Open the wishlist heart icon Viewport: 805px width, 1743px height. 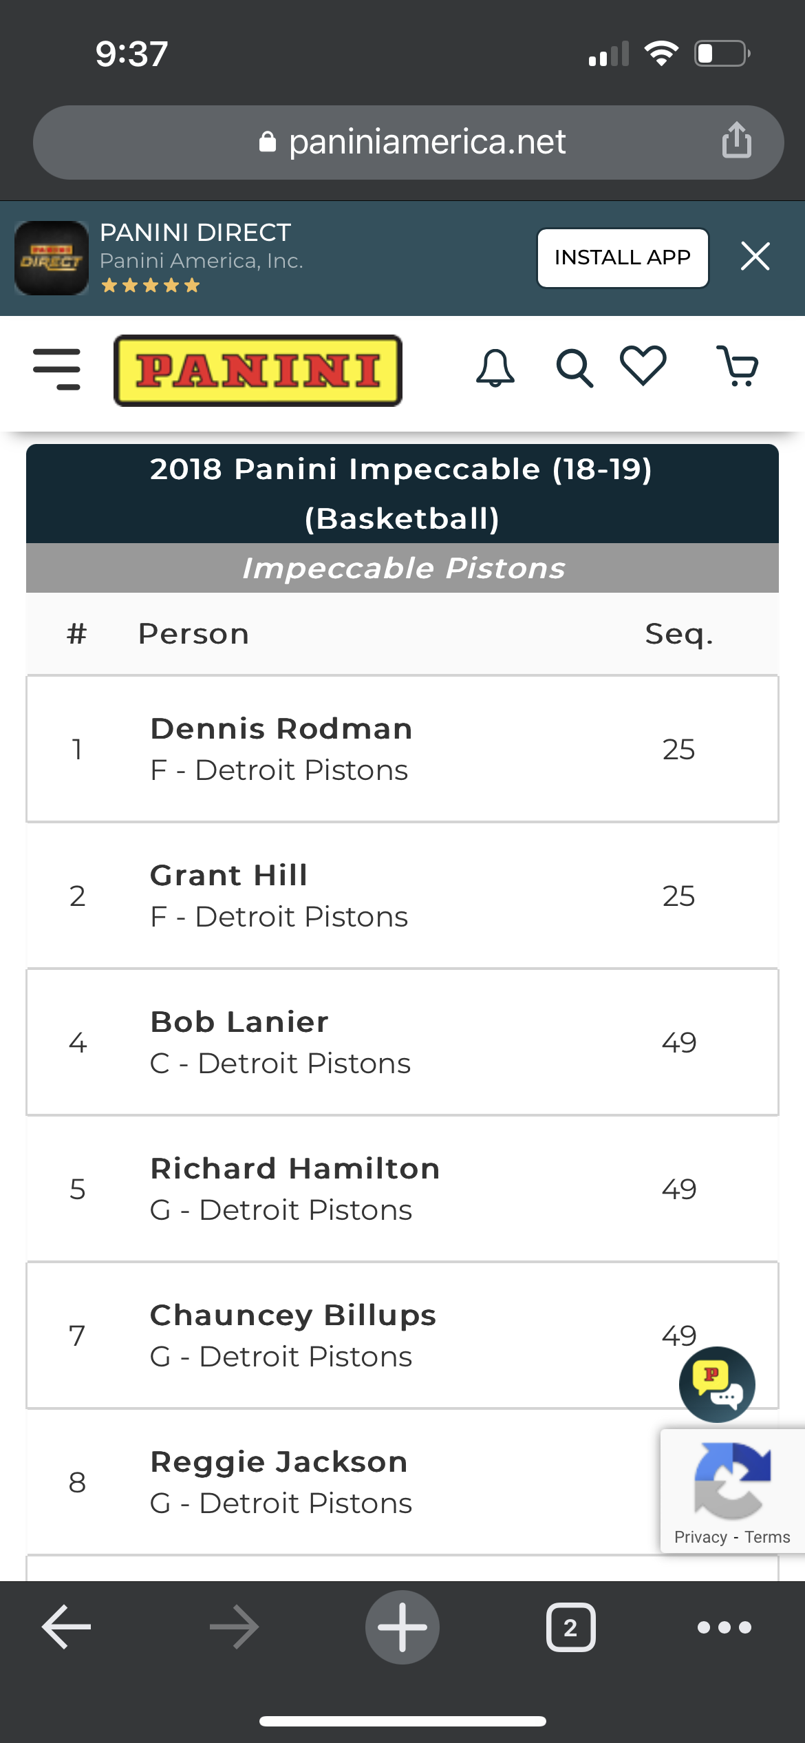643,365
